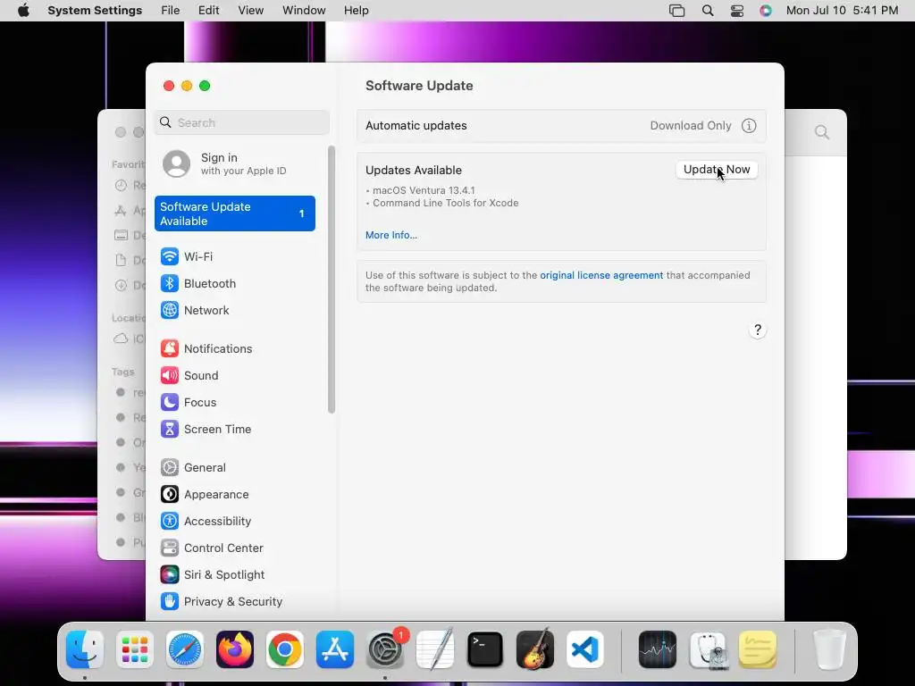Launch Launchpad from the Dock
The image size is (915, 686).
(x=135, y=649)
